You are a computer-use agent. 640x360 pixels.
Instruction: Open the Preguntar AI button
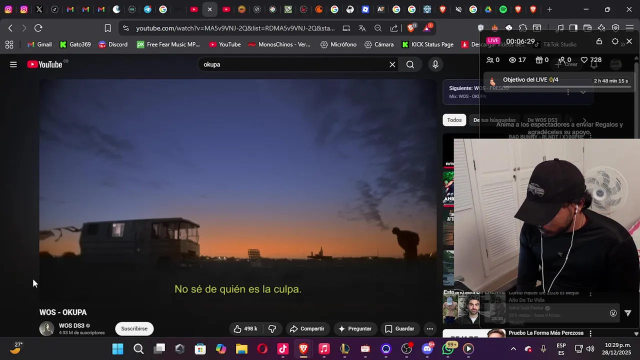(x=355, y=328)
